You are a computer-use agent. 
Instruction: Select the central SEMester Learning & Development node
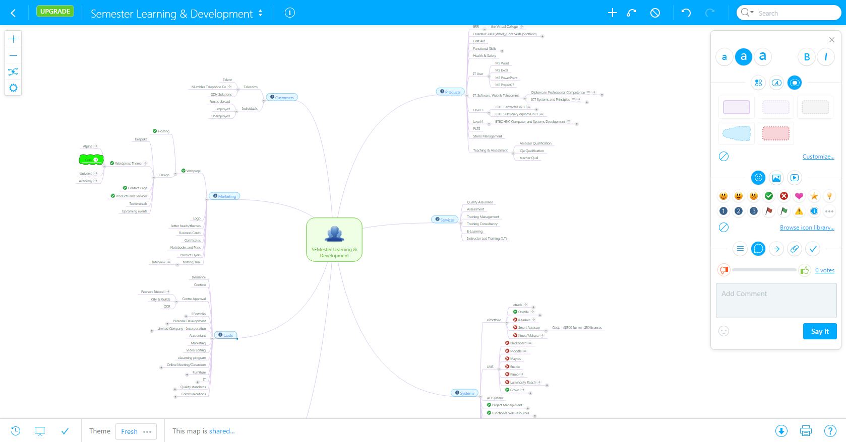tap(334, 240)
